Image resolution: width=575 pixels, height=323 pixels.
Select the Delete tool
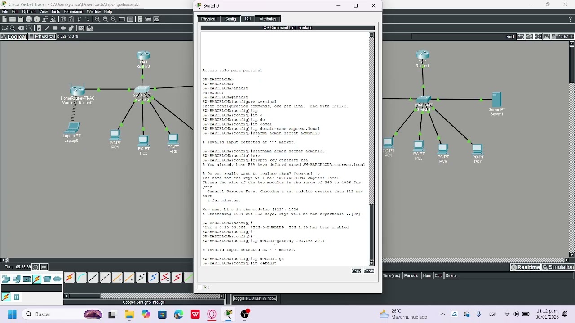click(x=21, y=28)
